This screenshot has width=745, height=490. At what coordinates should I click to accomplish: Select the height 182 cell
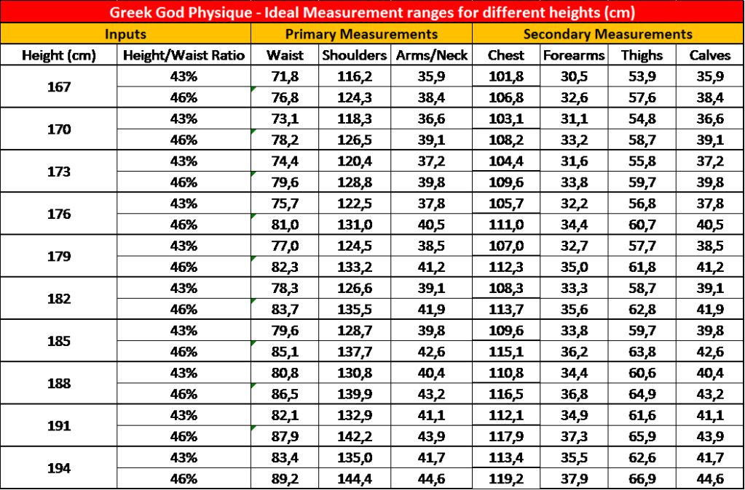pos(59,299)
